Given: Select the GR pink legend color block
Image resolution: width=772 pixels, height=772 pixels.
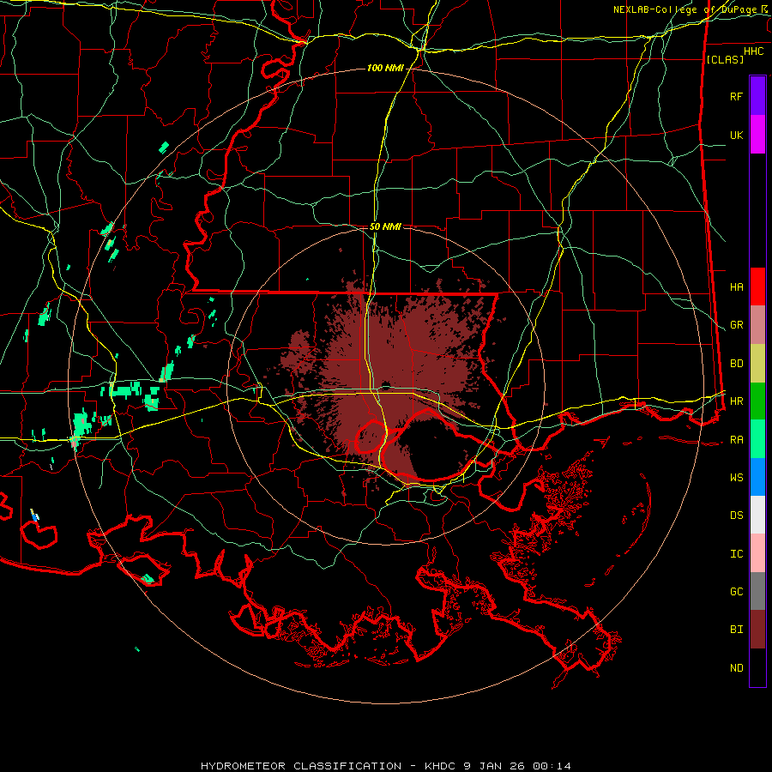Looking at the screenshot, I should [x=757, y=325].
